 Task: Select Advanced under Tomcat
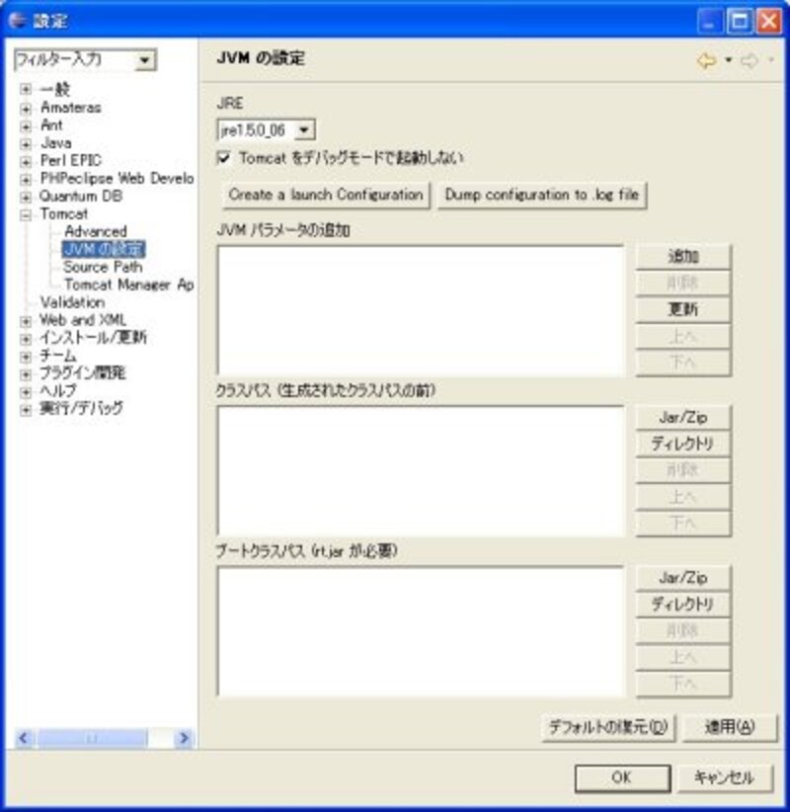(x=96, y=231)
